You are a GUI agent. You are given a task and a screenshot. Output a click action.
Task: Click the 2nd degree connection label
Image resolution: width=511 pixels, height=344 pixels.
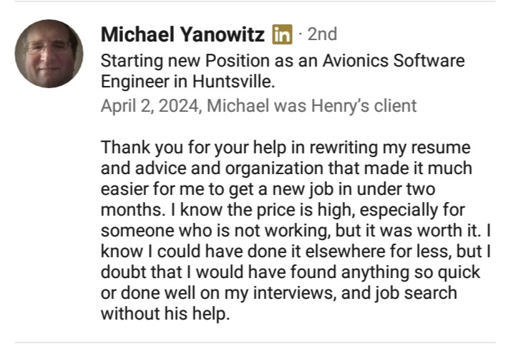(321, 34)
